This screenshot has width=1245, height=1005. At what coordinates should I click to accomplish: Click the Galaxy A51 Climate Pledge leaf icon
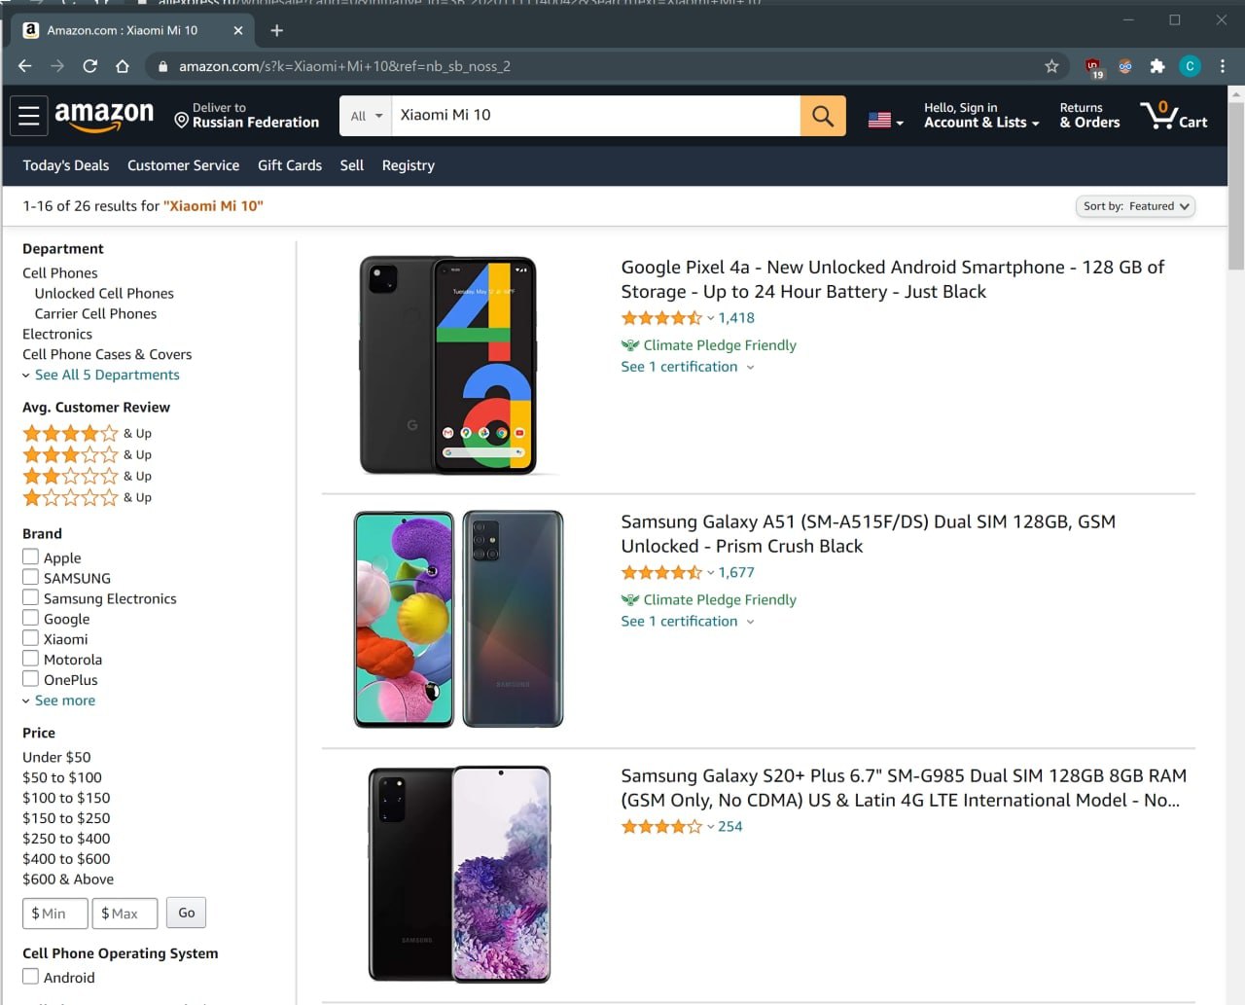point(630,600)
